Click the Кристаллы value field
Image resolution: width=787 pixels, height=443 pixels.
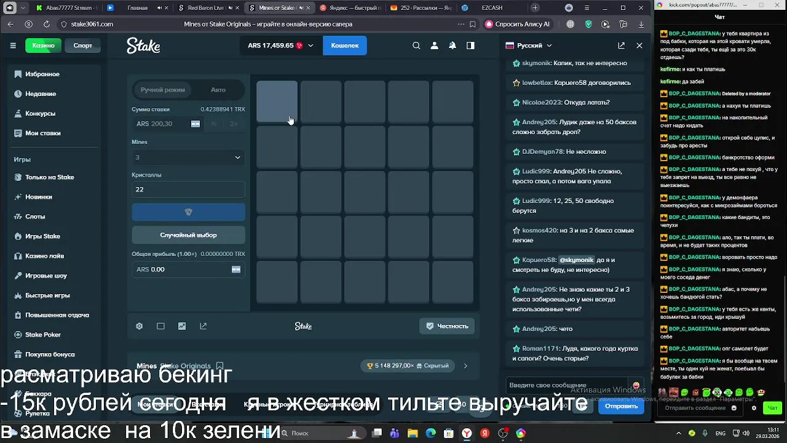pos(188,190)
